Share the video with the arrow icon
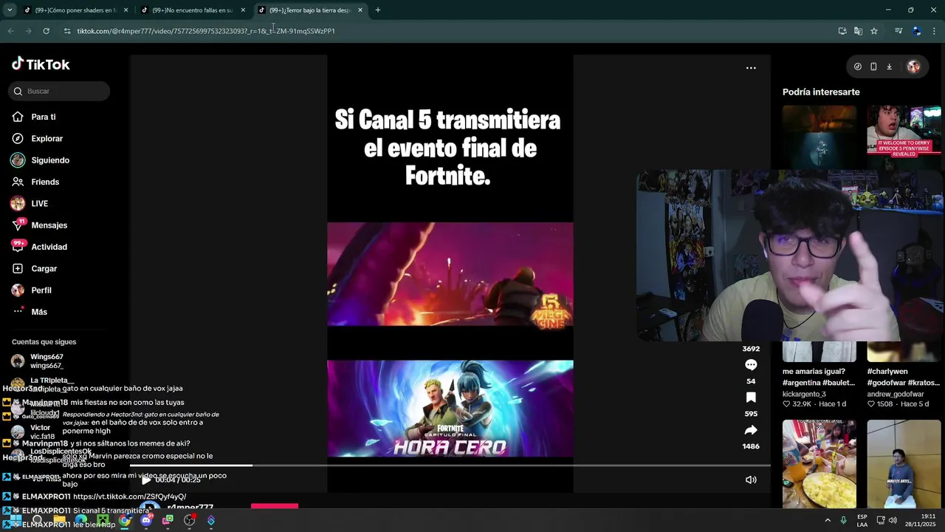 751,430
